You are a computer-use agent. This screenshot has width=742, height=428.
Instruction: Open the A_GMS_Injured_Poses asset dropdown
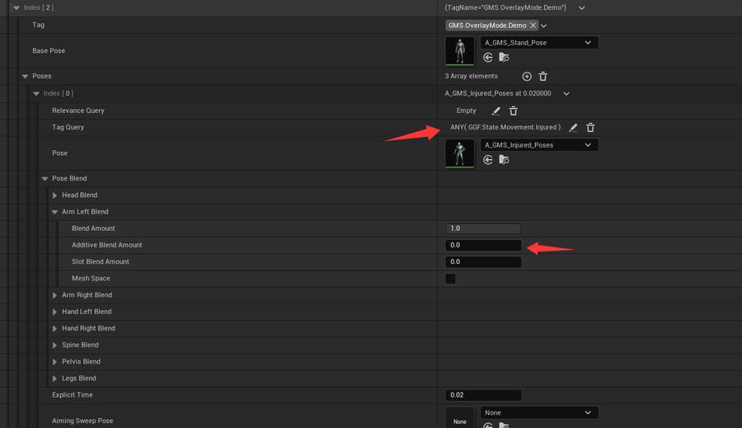click(539, 145)
